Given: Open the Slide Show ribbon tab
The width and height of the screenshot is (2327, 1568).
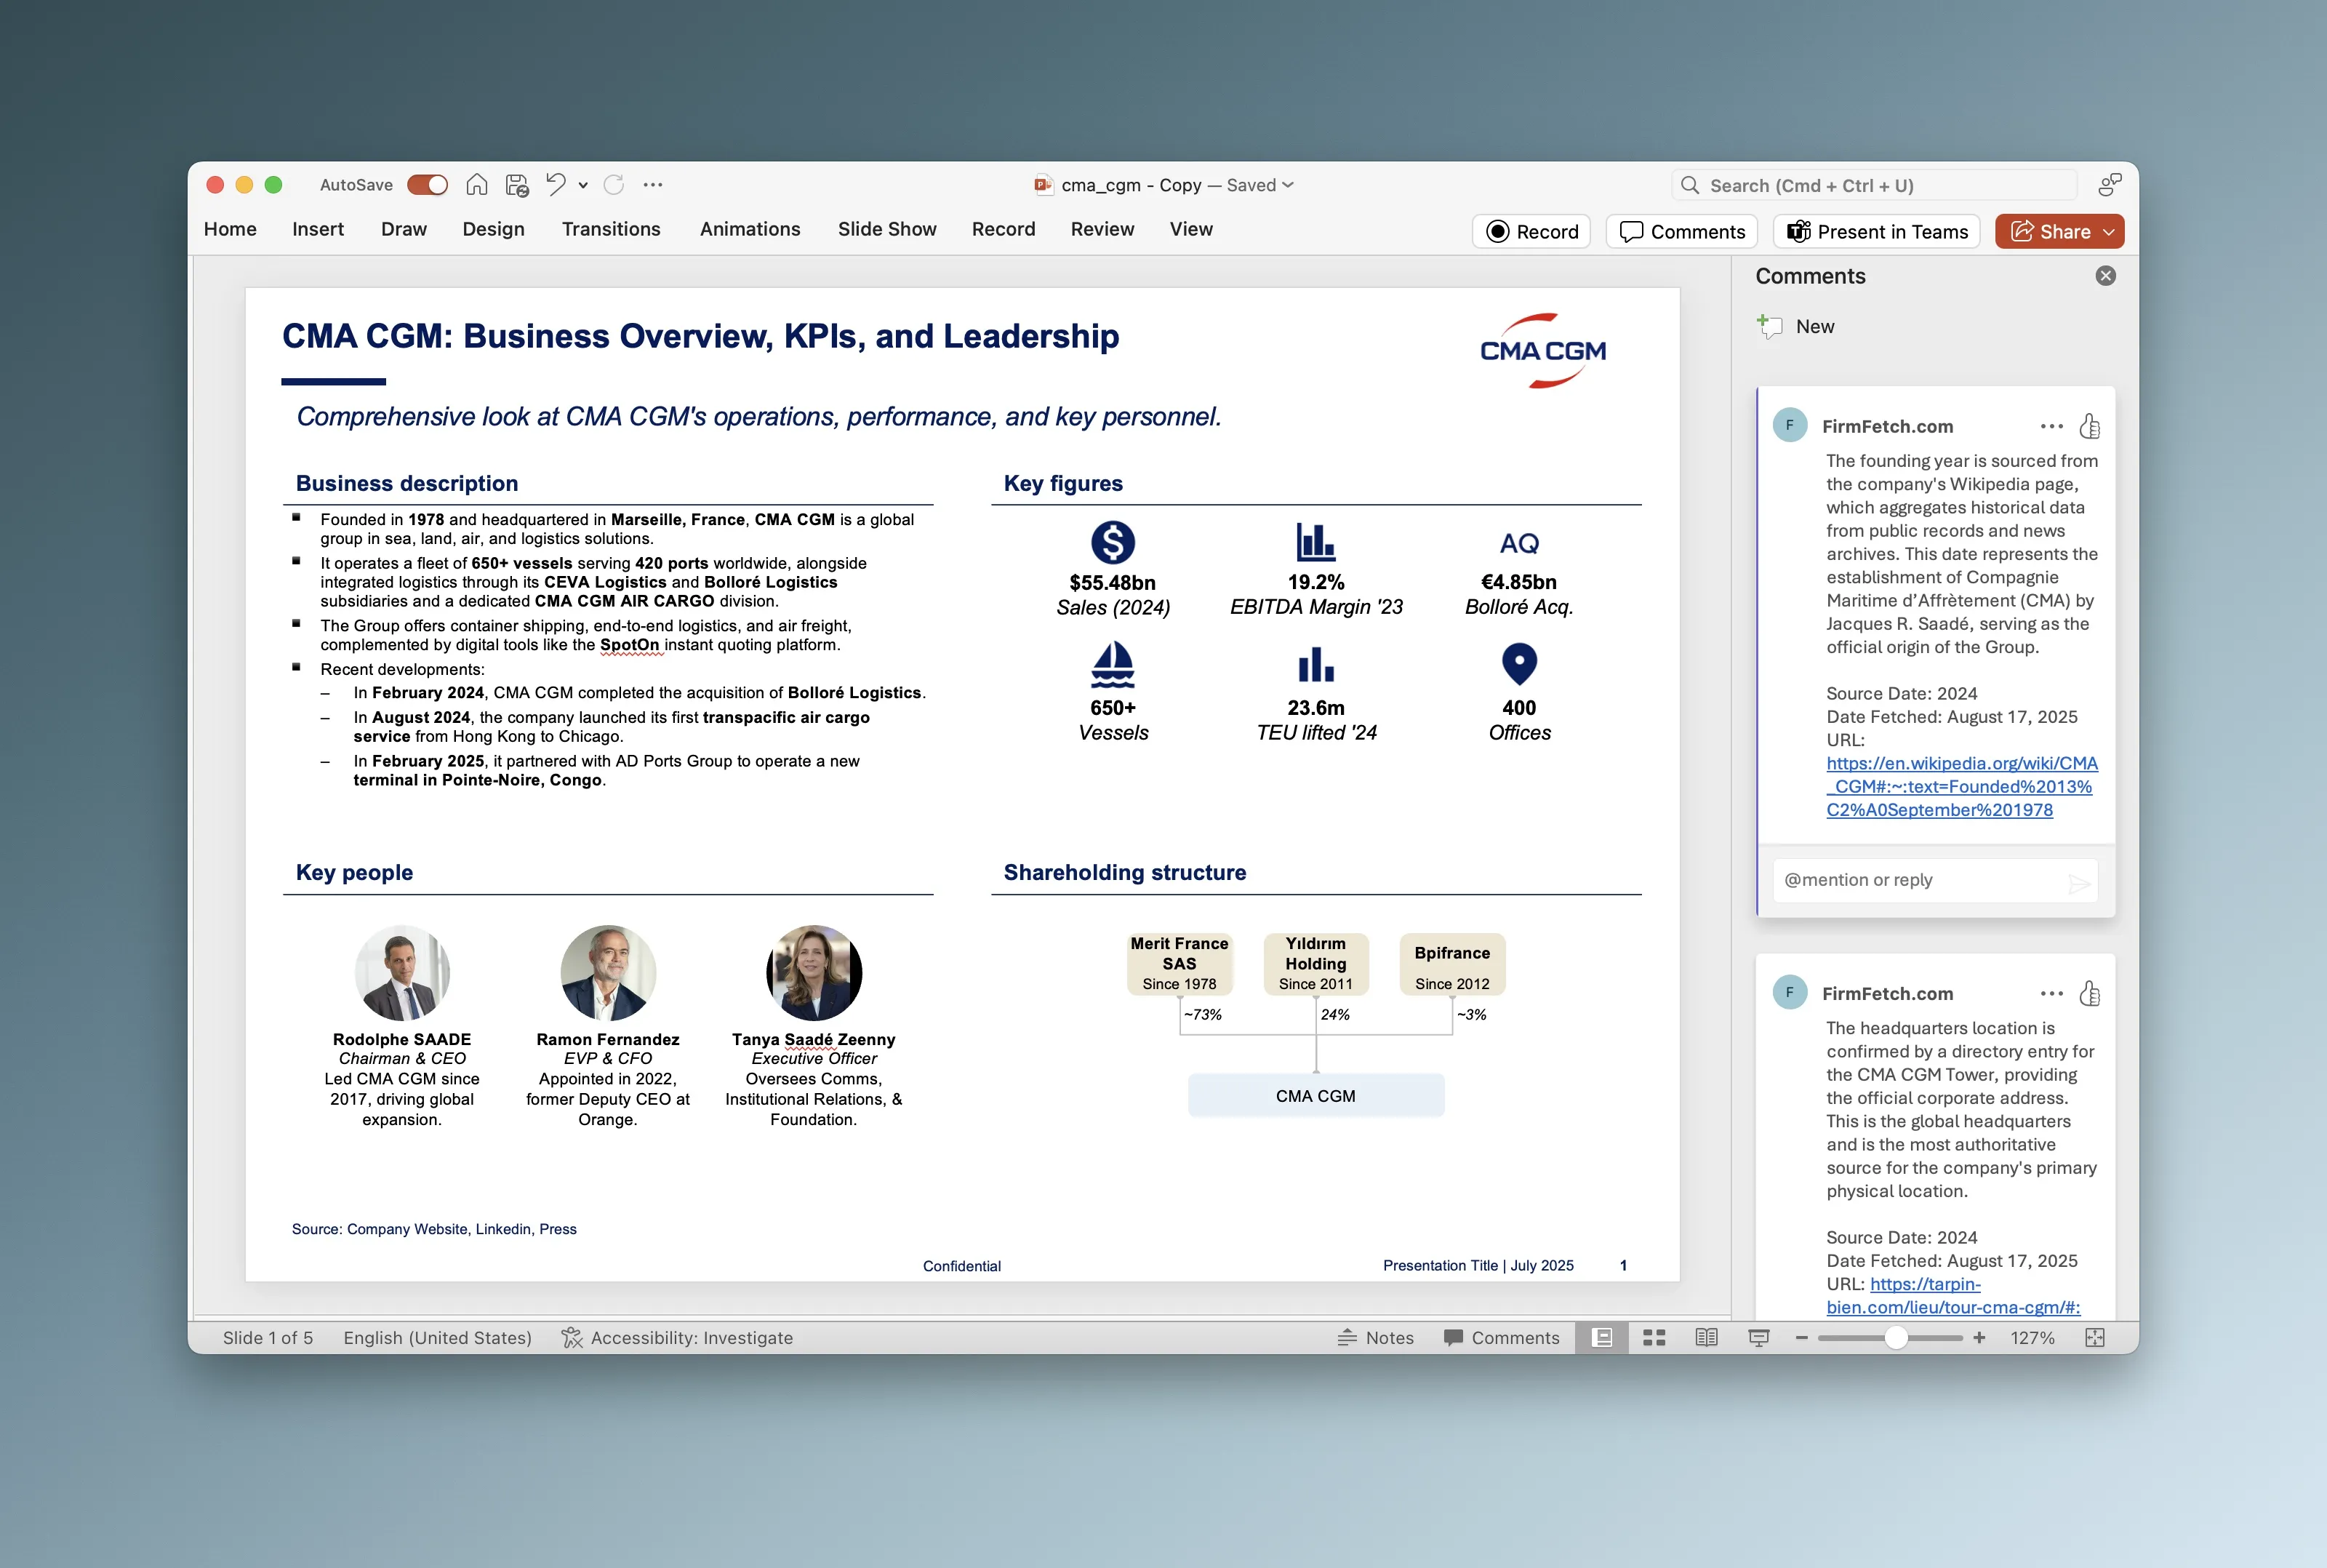Looking at the screenshot, I should pos(886,229).
